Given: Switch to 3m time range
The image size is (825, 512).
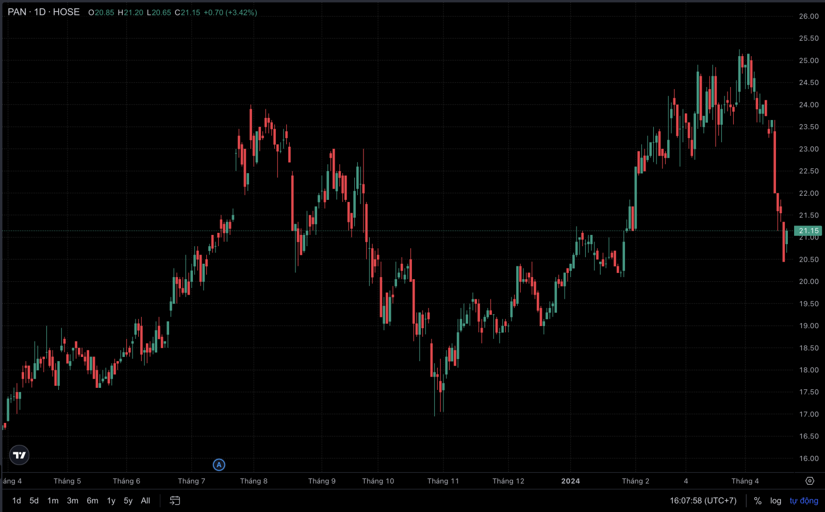Looking at the screenshot, I should tap(73, 501).
